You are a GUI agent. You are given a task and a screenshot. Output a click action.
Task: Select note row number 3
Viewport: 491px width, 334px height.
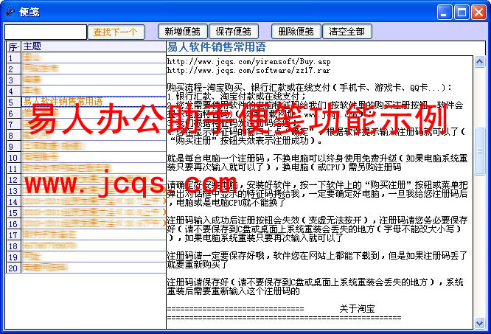coord(86,80)
